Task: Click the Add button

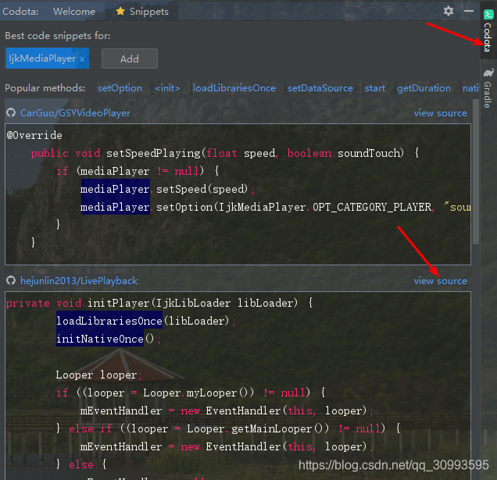Action: coord(129,59)
